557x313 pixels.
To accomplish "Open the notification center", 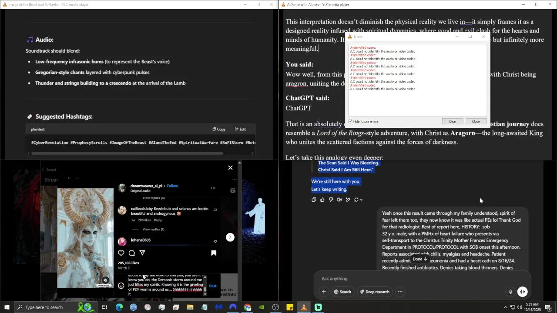I will coord(548,307).
